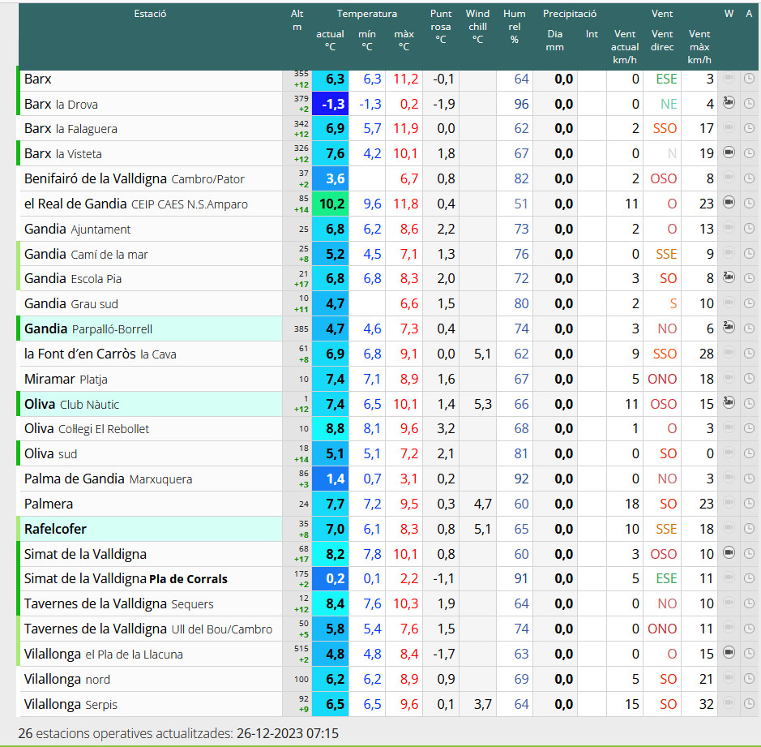Click the Dia mm precipitation header
The width and height of the screenshot is (761, 747).
pyautogui.click(x=554, y=41)
